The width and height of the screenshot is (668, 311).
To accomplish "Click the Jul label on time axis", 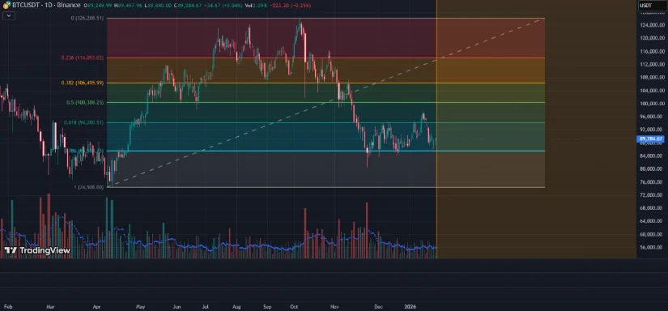I will (205, 306).
